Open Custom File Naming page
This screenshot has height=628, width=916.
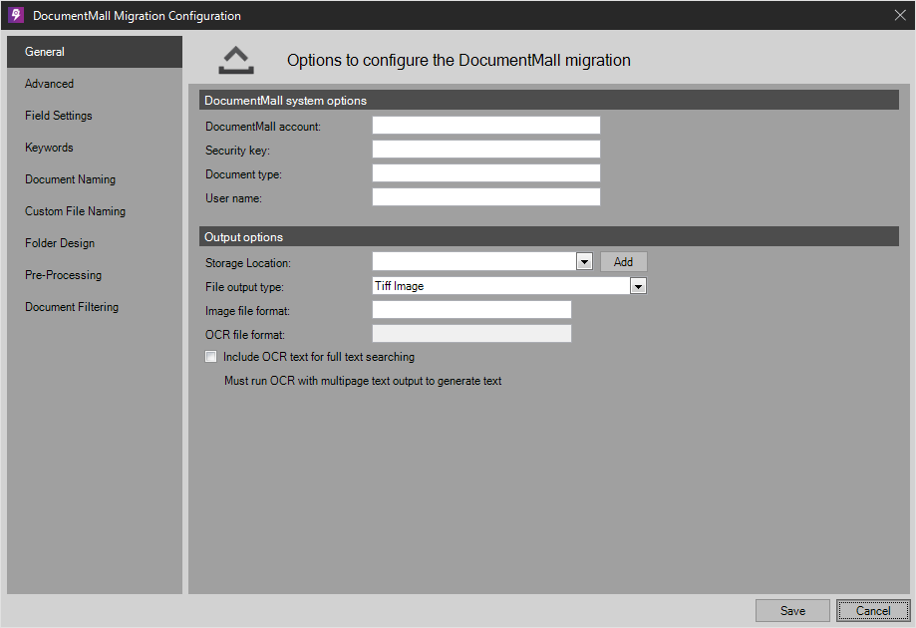[95, 211]
